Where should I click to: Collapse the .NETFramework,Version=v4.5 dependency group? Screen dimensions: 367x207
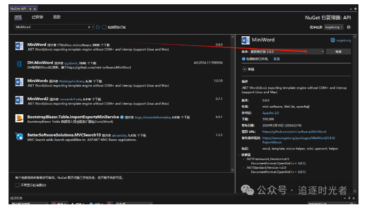(244, 159)
